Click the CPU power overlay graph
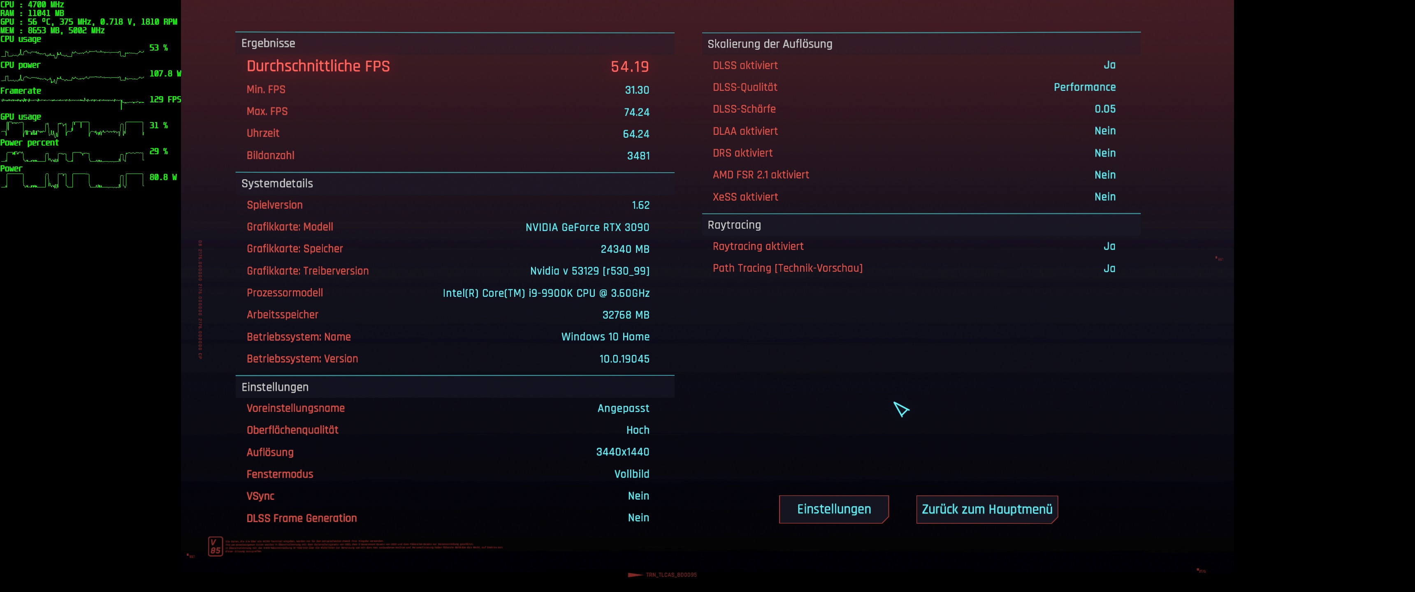The image size is (1415, 592). click(72, 78)
